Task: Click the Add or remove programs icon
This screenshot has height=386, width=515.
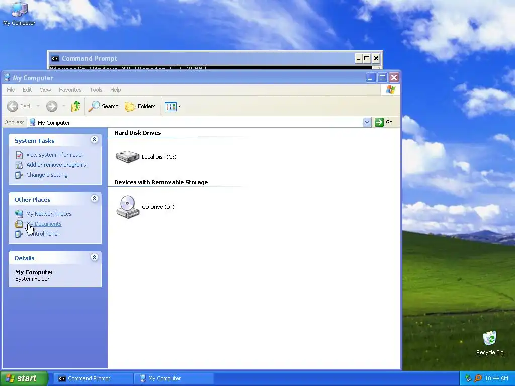Action: pos(19,165)
